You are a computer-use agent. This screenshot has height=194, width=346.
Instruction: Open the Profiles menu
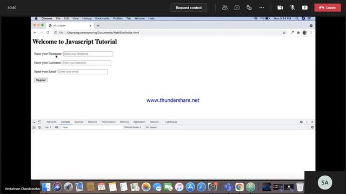[x=118, y=18]
